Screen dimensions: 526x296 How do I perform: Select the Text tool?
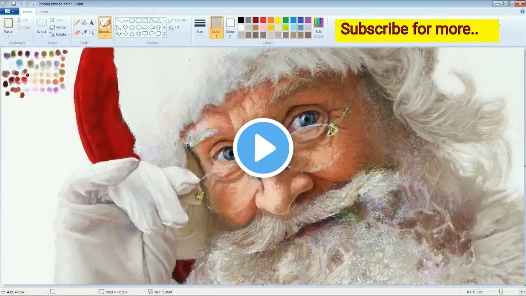tap(92, 23)
